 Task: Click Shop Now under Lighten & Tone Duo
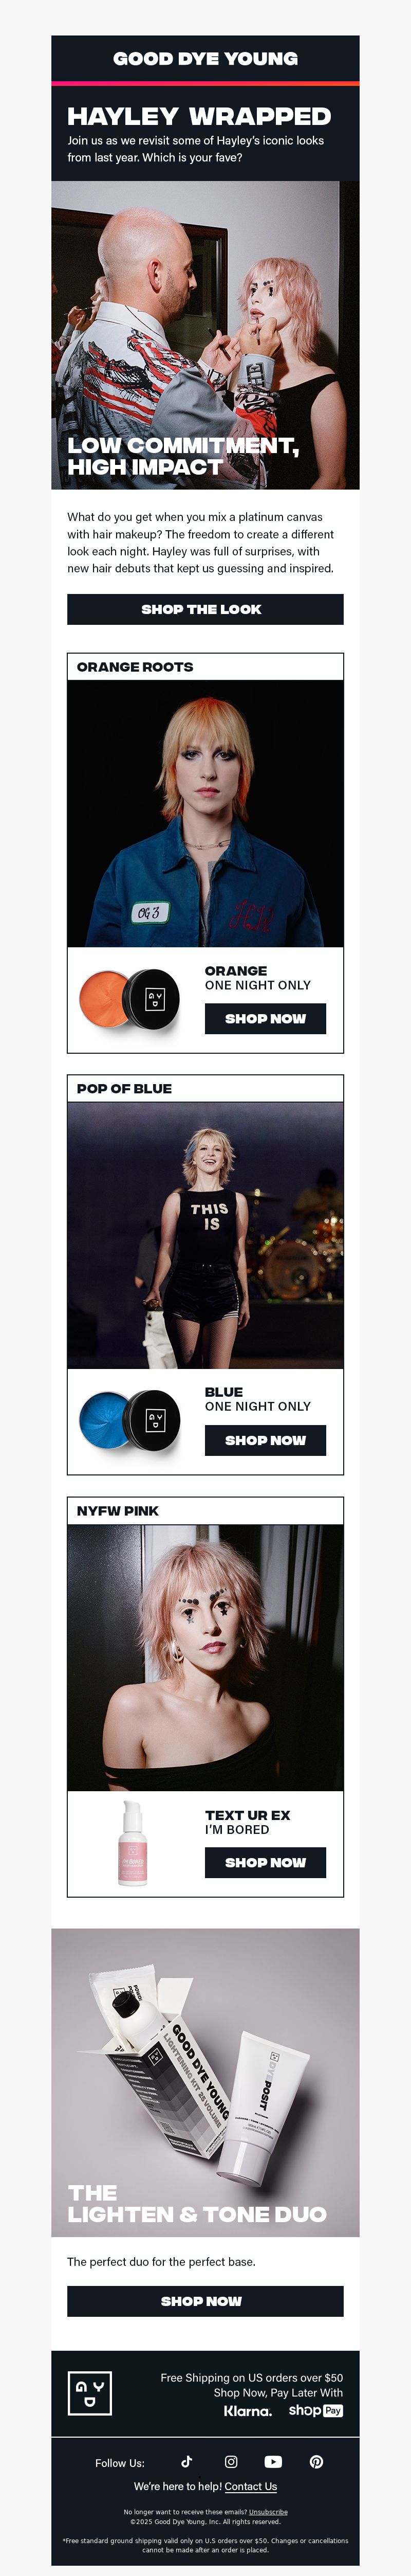205,2301
